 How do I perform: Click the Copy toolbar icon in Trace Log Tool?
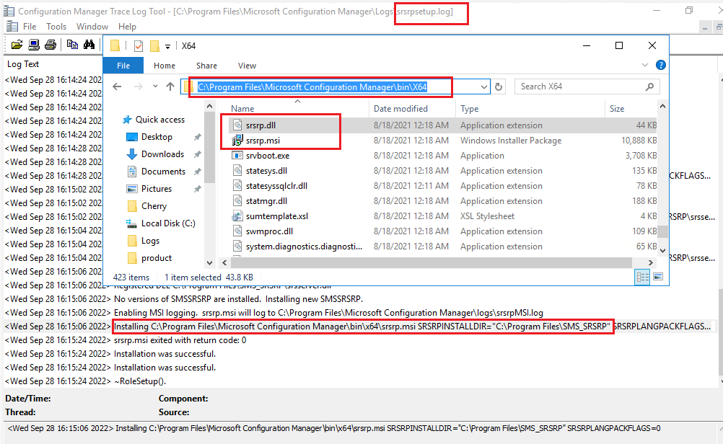coord(72,45)
